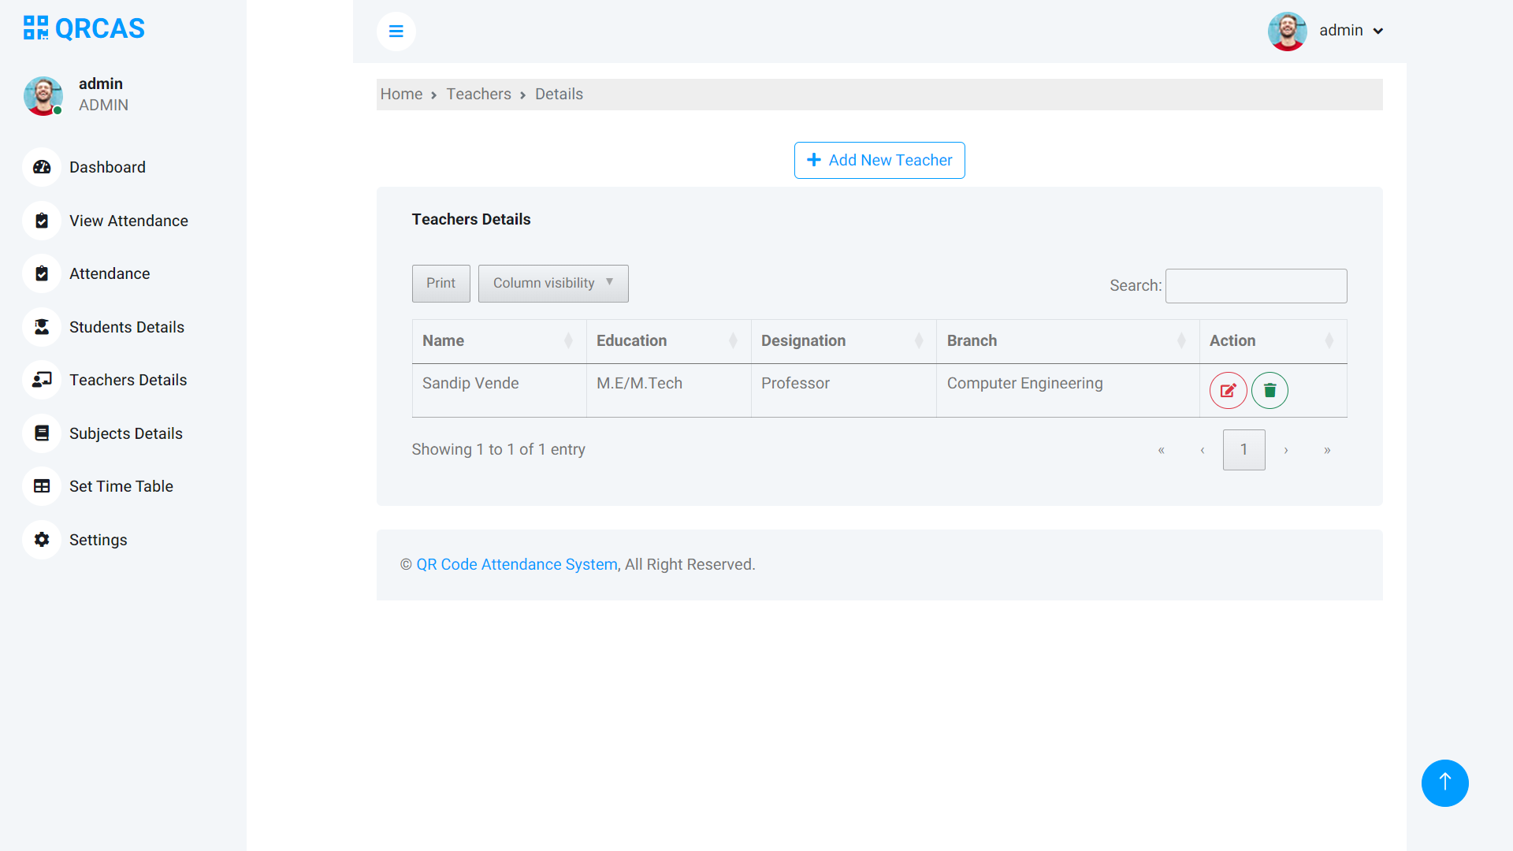Click the Students Details graduate icon
The height and width of the screenshot is (851, 1513).
click(42, 327)
